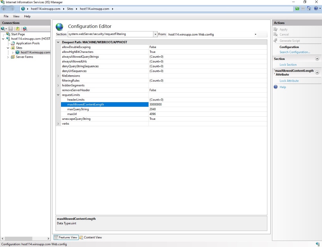Select the allowDoubleEscaping row

(164, 47)
